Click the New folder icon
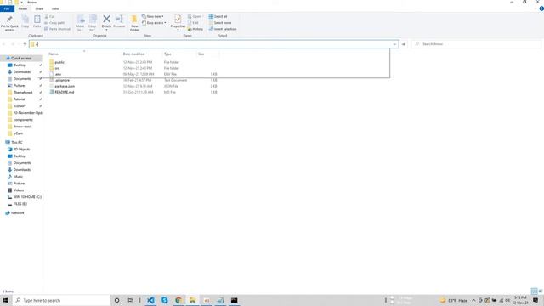 coord(134,19)
